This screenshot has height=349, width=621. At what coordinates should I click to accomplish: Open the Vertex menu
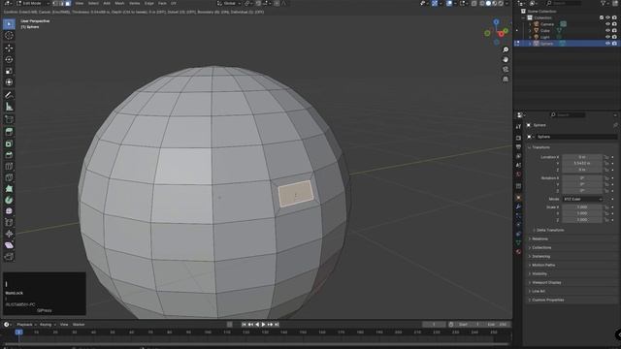pyautogui.click(x=134, y=3)
